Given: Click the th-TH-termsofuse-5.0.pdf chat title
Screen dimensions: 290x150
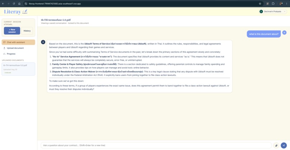Looking at the screenshot, I should tap(56, 20).
